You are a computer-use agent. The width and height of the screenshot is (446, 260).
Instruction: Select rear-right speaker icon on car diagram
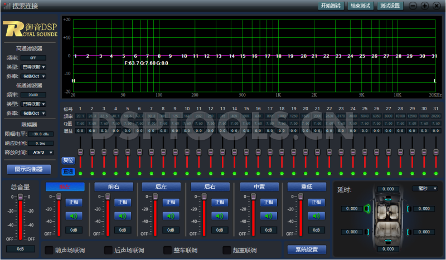coord(409,232)
